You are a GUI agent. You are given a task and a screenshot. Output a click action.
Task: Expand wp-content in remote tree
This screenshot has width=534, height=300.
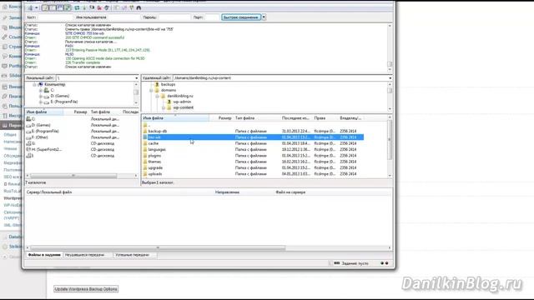coord(164,107)
